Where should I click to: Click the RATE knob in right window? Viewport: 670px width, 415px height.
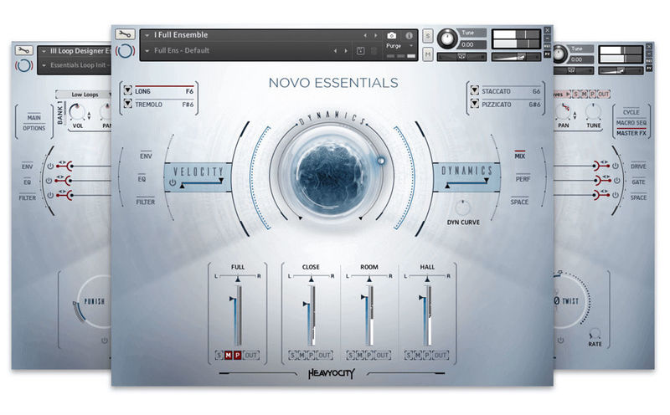tap(595, 334)
